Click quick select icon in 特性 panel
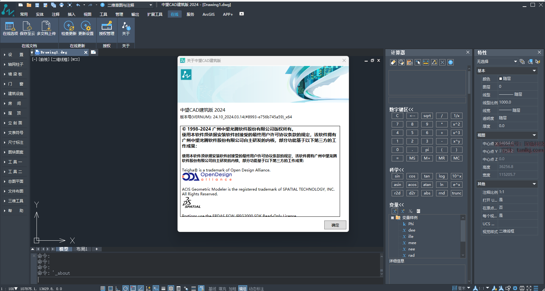 click(x=538, y=62)
